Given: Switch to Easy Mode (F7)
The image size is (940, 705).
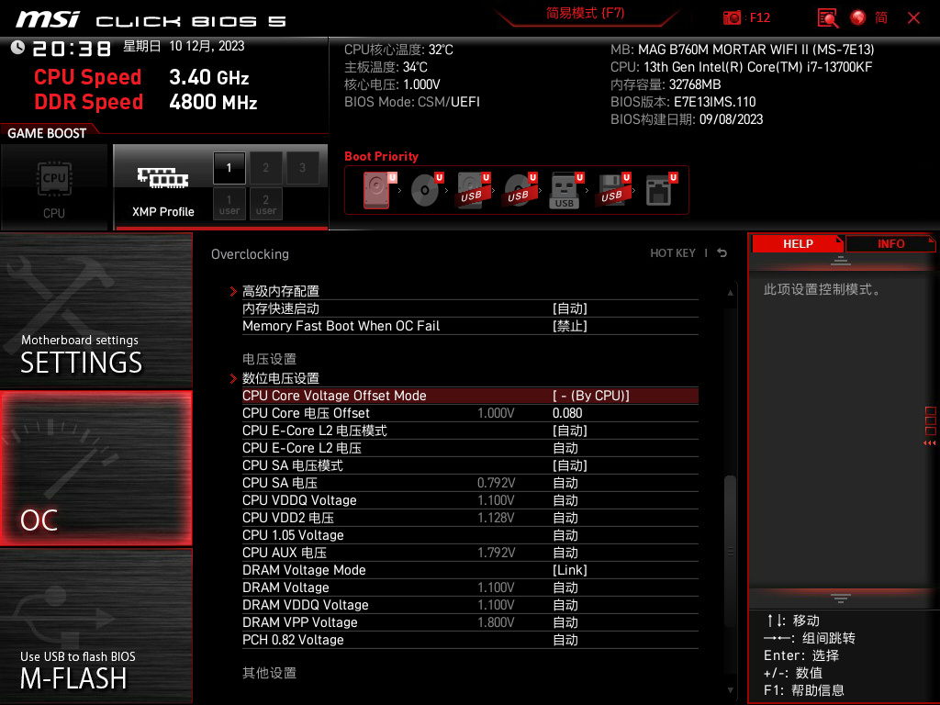Looking at the screenshot, I should [x=585, y=13].
